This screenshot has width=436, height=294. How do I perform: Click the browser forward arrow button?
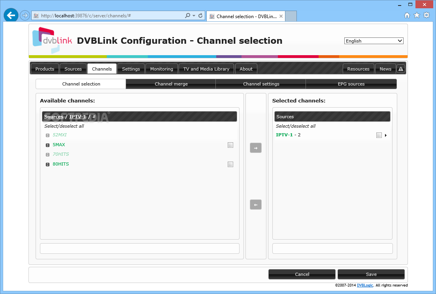pos(25,15)
